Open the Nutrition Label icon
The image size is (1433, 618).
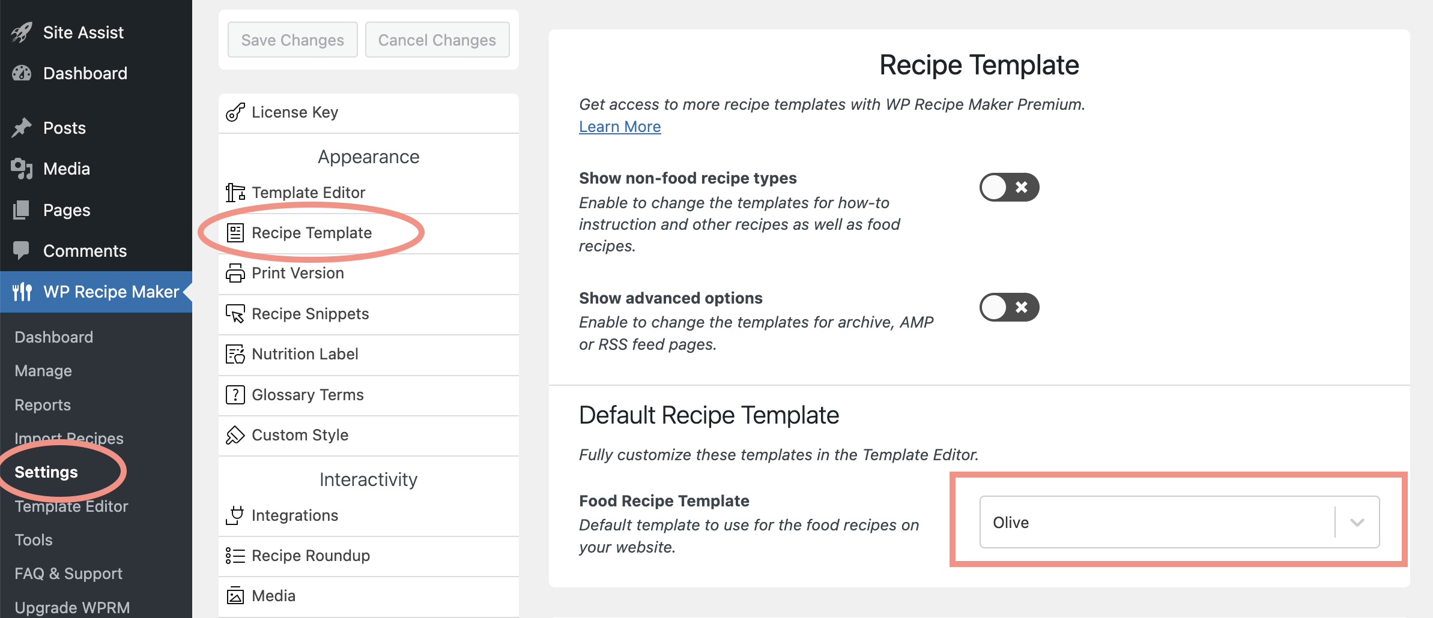(235, 354)
